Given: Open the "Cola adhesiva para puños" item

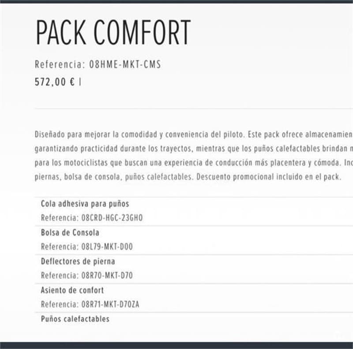Looking at the screenshot, I should [x=85, y=204].
